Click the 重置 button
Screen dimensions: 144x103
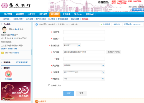[81, 93]
